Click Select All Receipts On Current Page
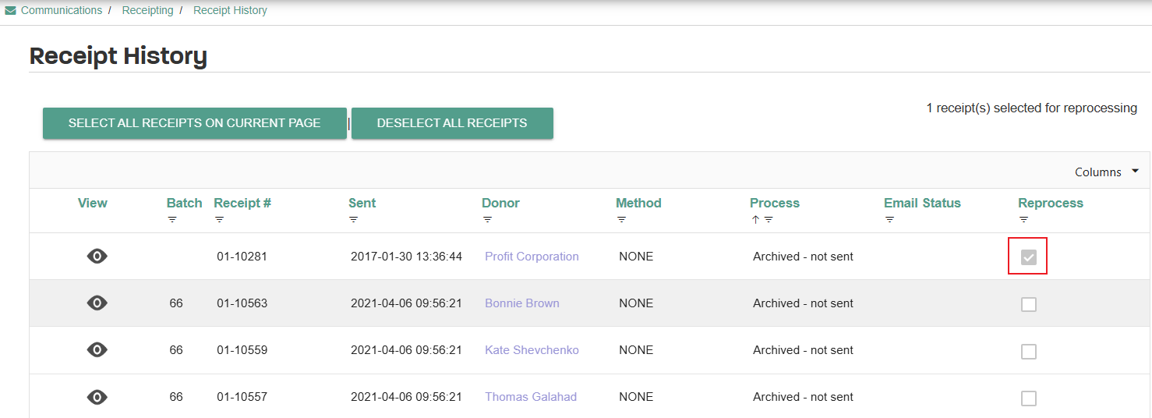1152x418 pixels. coord(195,123)
